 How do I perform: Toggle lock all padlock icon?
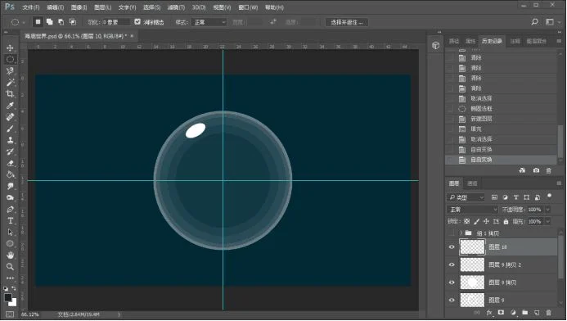(x=506, y=221)
